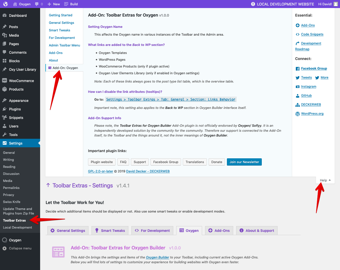Open WooCommerce menu item
Image resolution: width=340 pixels, height=270 pixels.
[20, 81]
